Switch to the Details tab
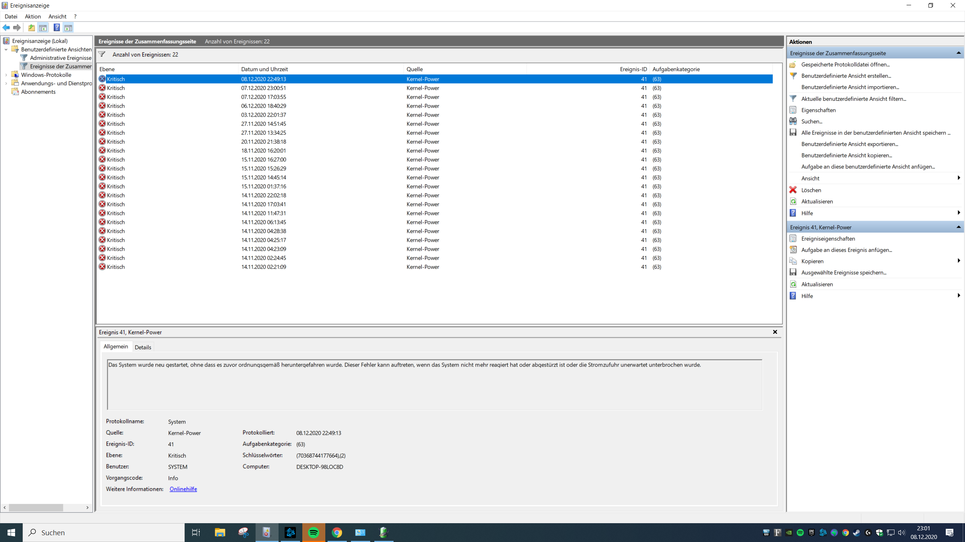 tap(143, 347)
